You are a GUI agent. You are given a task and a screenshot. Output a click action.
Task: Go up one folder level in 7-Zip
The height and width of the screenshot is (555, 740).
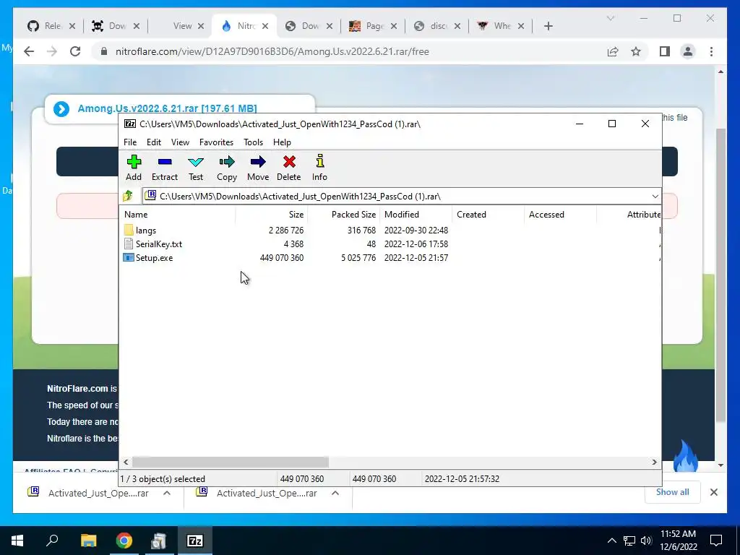pyautogui.click(x=128, y=196)
